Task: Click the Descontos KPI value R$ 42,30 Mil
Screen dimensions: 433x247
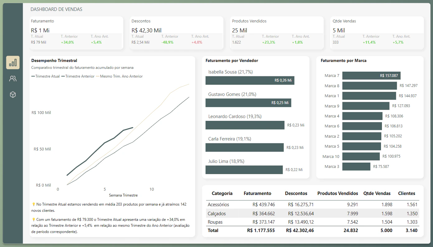Action: click(x=146, y=30)
